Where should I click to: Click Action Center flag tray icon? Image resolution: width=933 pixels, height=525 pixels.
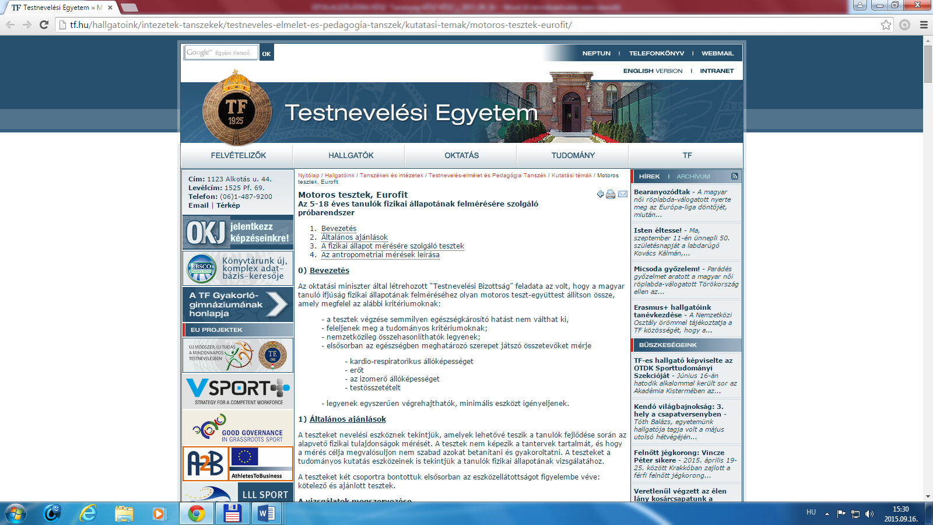[841, 514]
